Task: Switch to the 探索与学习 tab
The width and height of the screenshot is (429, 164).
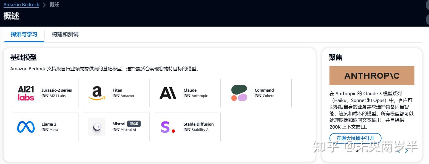Action: point(24,34)
